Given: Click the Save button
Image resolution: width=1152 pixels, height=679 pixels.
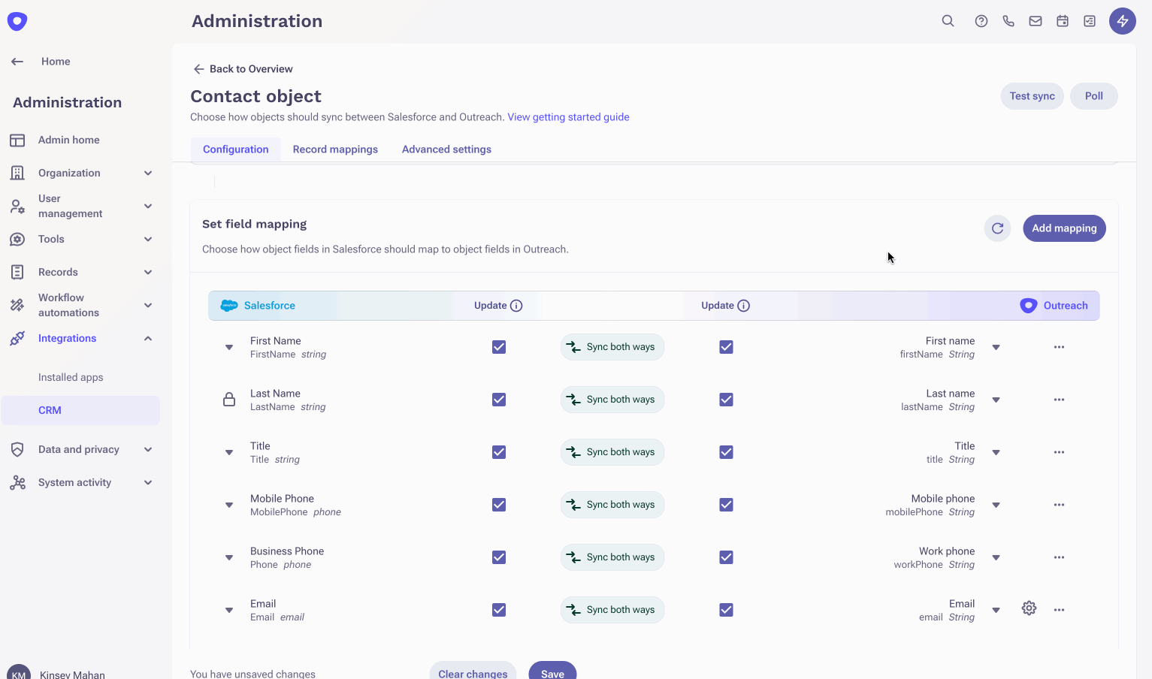Looking at the screenshot, I should tap(552, 671).
